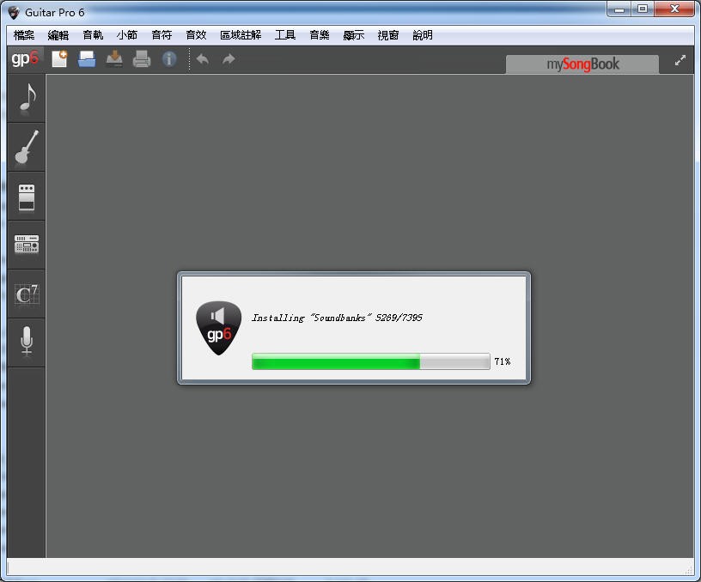Minimize the Guitar Pro 6 window
Viewport: 701px width, 582px height.
click(x=619, y=9)
